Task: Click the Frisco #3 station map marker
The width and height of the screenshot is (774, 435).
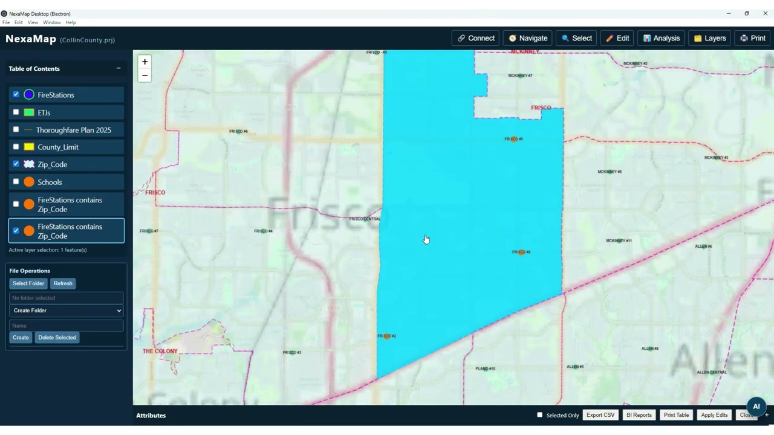Action: (x=292, y=352)
